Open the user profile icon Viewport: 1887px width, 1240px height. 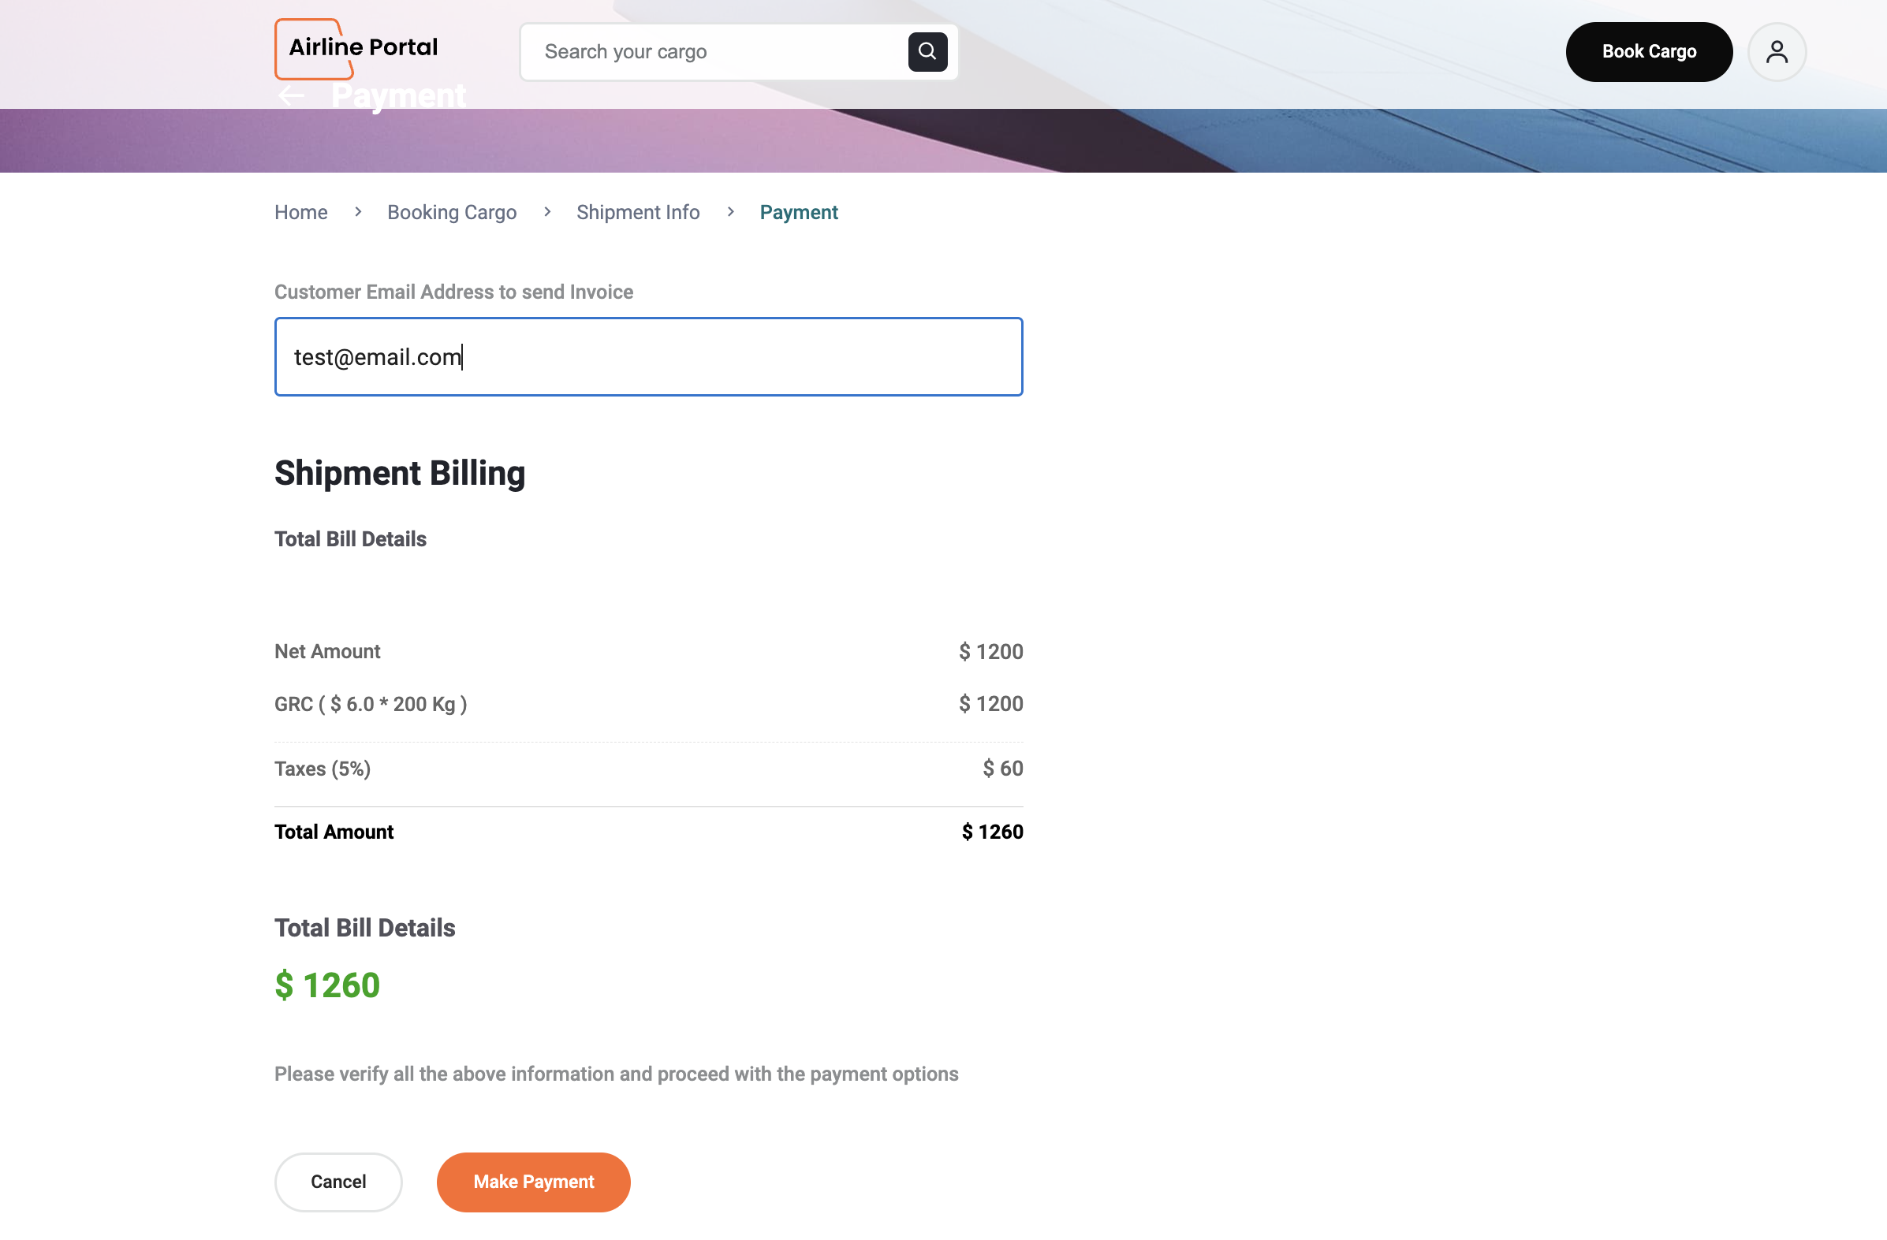tap(1776, 51)
